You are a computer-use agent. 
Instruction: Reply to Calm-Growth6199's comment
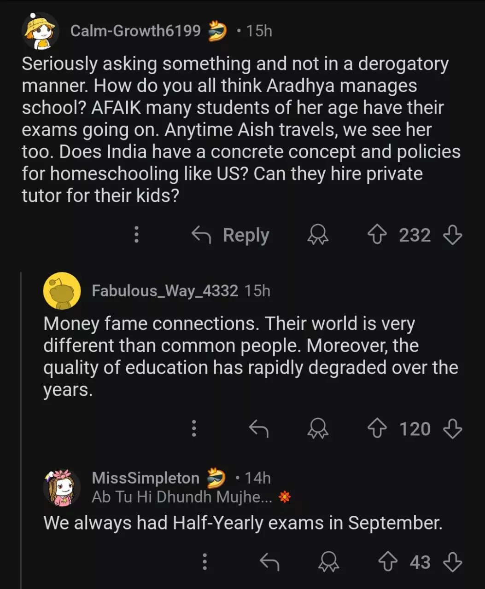230,236
